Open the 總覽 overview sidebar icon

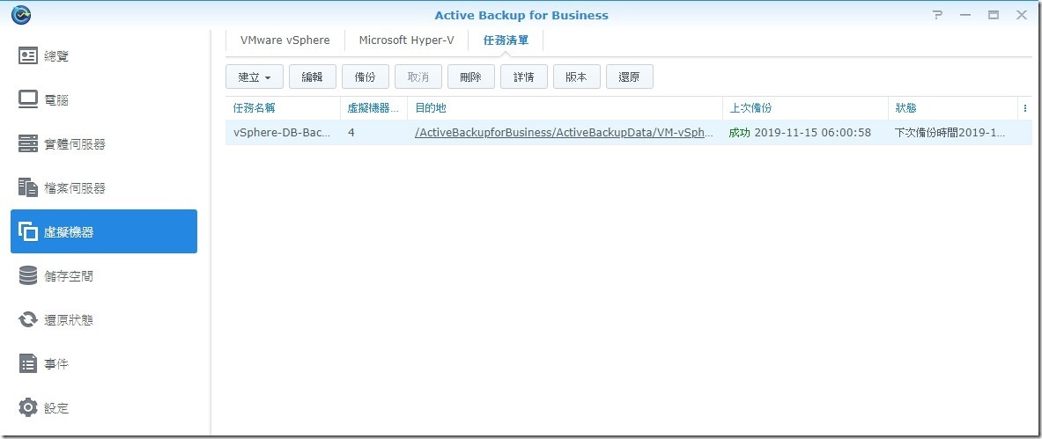(x=28, y=55)
